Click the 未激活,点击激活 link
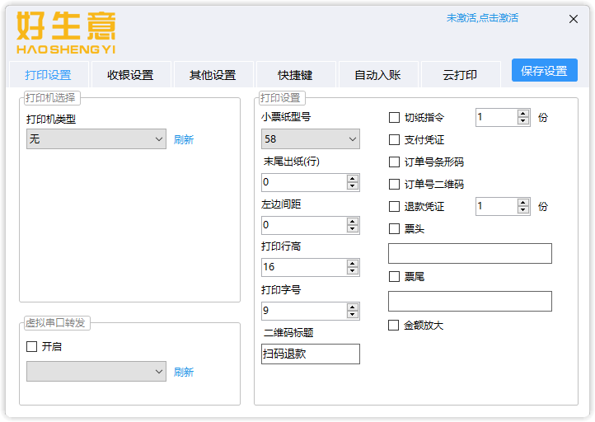This screenshot has width=595, height=422. click(x=482, y=18)
